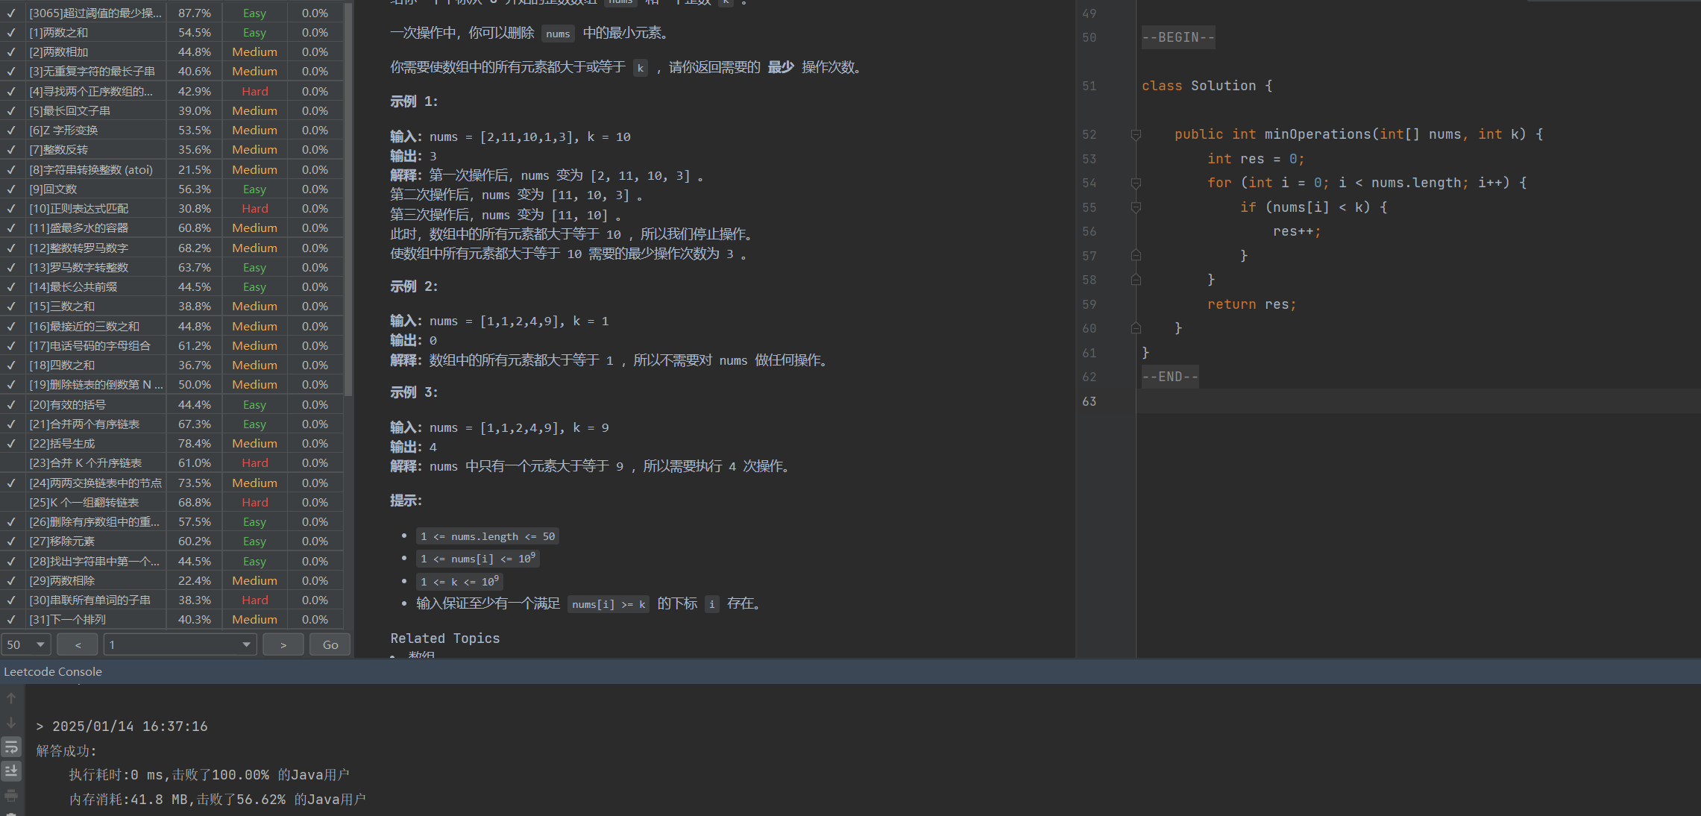Click fold-end marker on line 57
Screen dimensions: 1701x816
click(x=1136, y=256)
